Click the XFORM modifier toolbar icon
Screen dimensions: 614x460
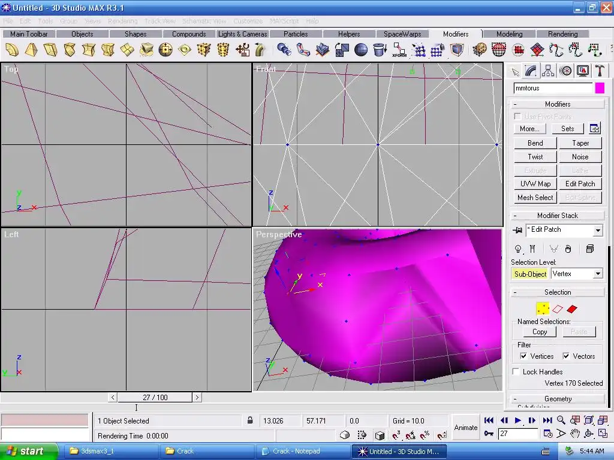(x=399, y=50)
